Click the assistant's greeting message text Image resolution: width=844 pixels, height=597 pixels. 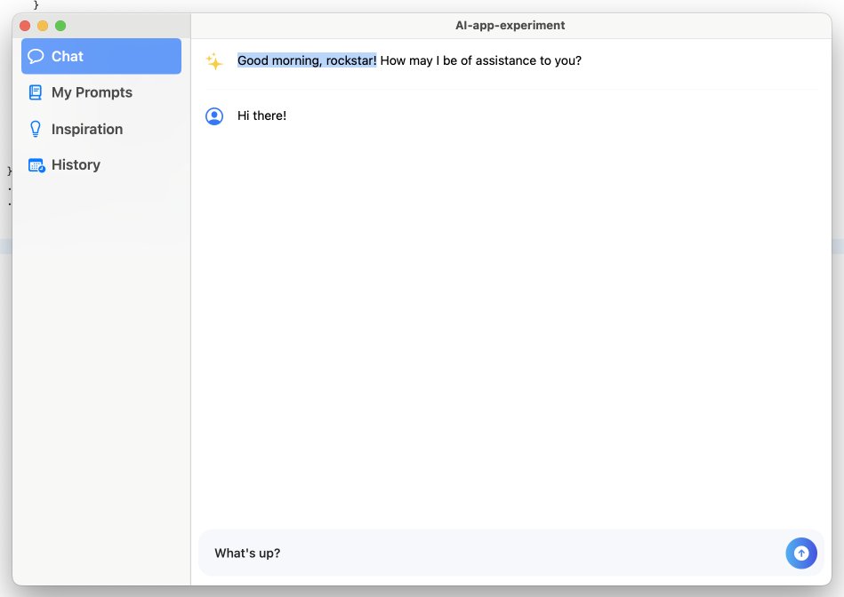[409, 60]
